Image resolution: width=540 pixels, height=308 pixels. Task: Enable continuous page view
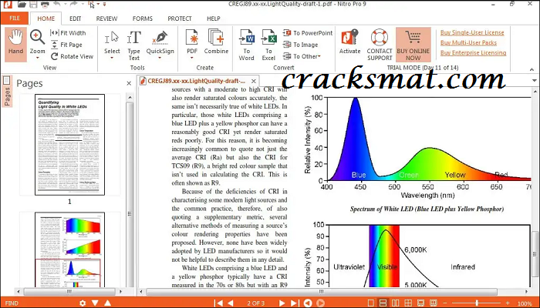(x=383, y=303)
